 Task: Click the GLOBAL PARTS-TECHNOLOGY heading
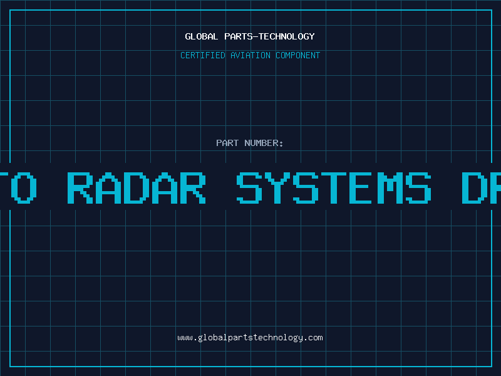pyautogui.click(x=250, y=36)
